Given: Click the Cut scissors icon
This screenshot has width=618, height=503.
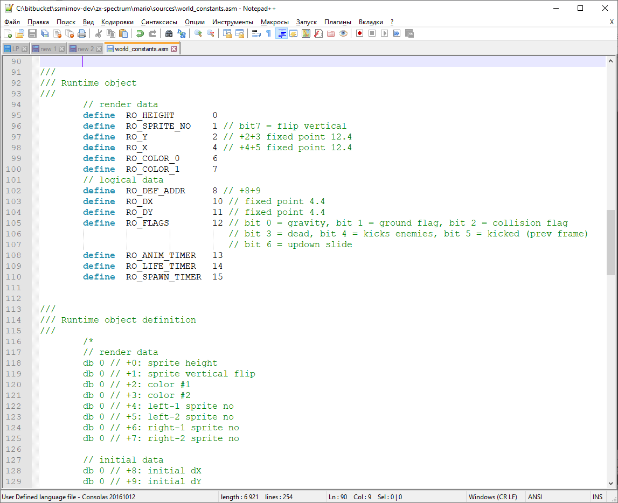Looking at the screenshot, I should pos(99,33).
